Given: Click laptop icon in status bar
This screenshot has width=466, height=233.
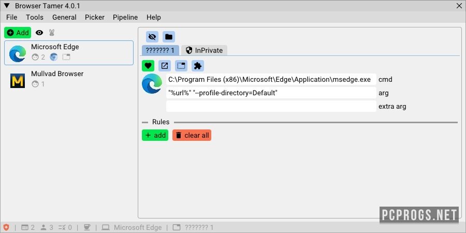Looking at the screenshot, I should click(106, 228).
